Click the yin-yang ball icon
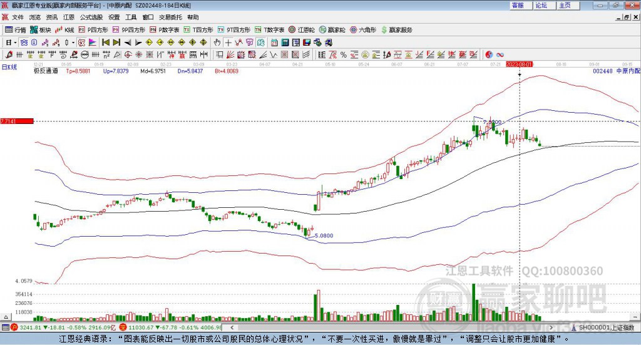The image size is (641, 345). tap(488, 54)
